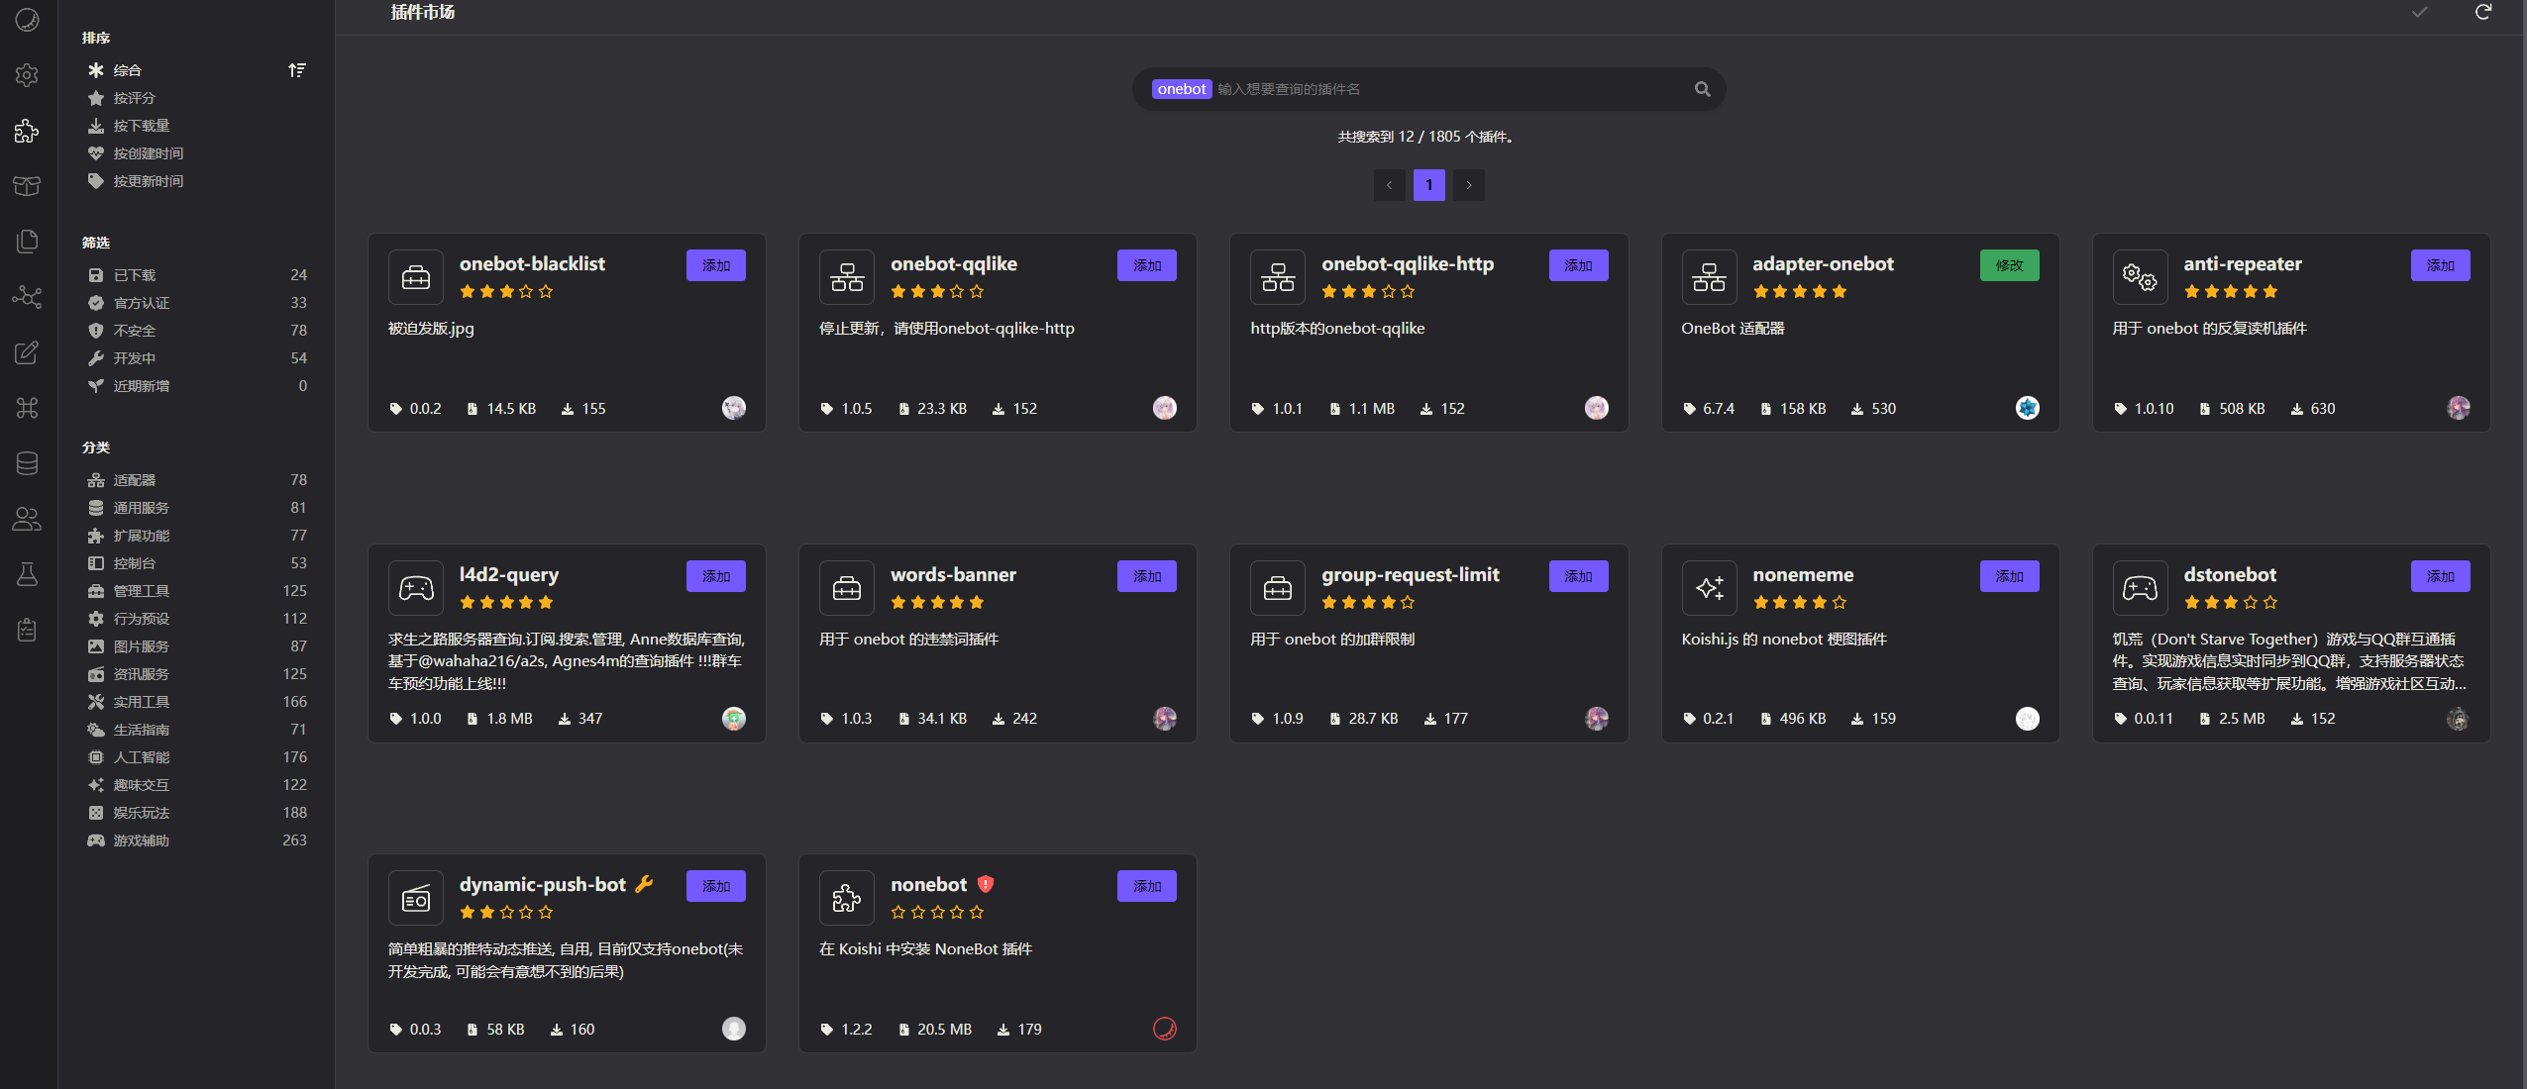
Task: Select the 人工智能 category
Action: (x=141, y=757)
